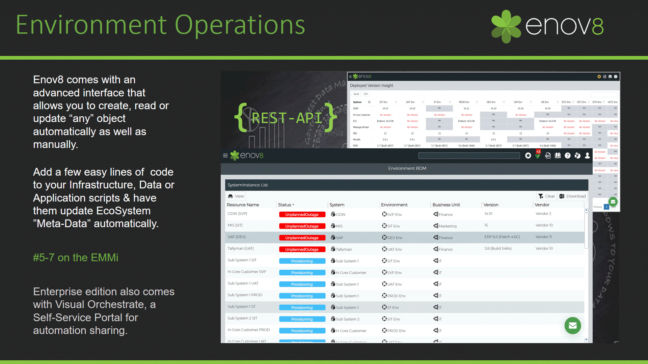
Task: Select the SAP (DEV) row
Action: 237,237
